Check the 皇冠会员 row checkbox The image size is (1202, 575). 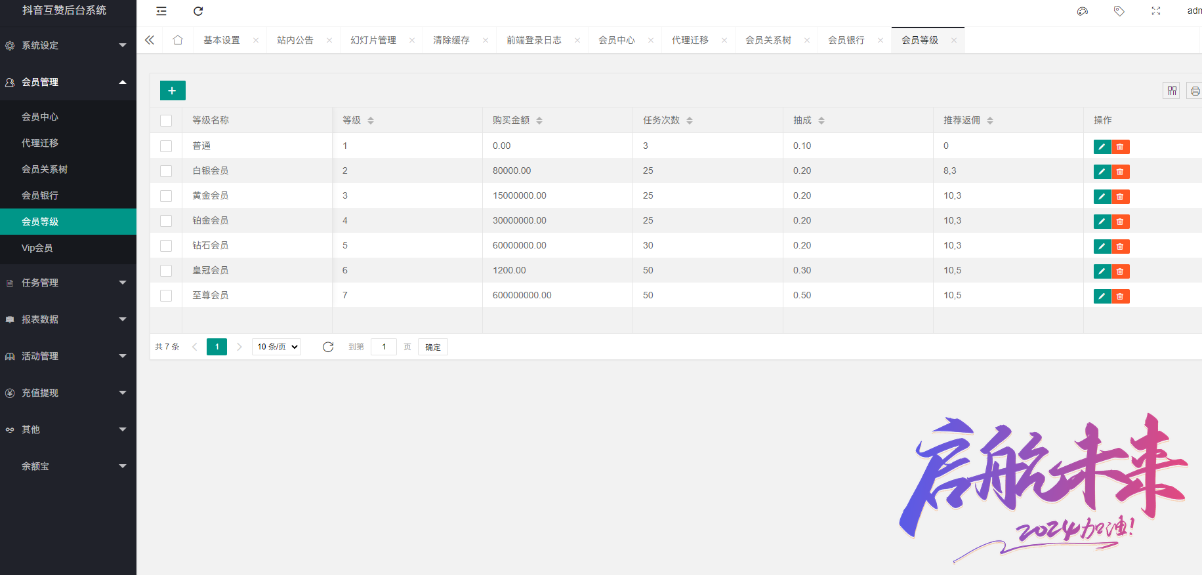[166, 271]
